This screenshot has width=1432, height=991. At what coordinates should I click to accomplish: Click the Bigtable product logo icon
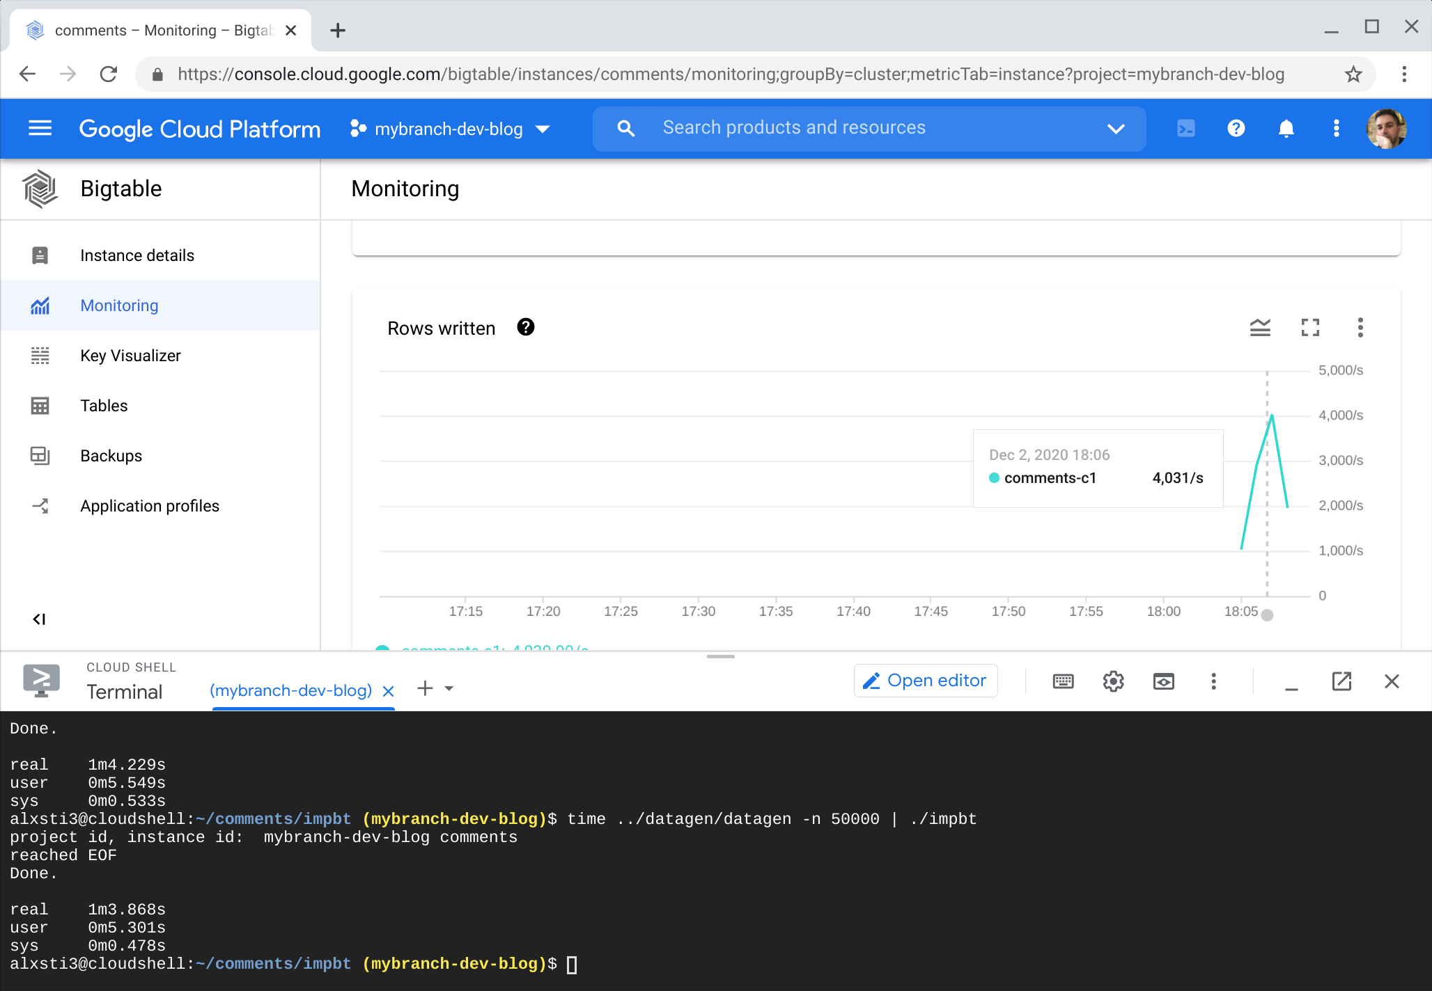[x=40, y=189]
